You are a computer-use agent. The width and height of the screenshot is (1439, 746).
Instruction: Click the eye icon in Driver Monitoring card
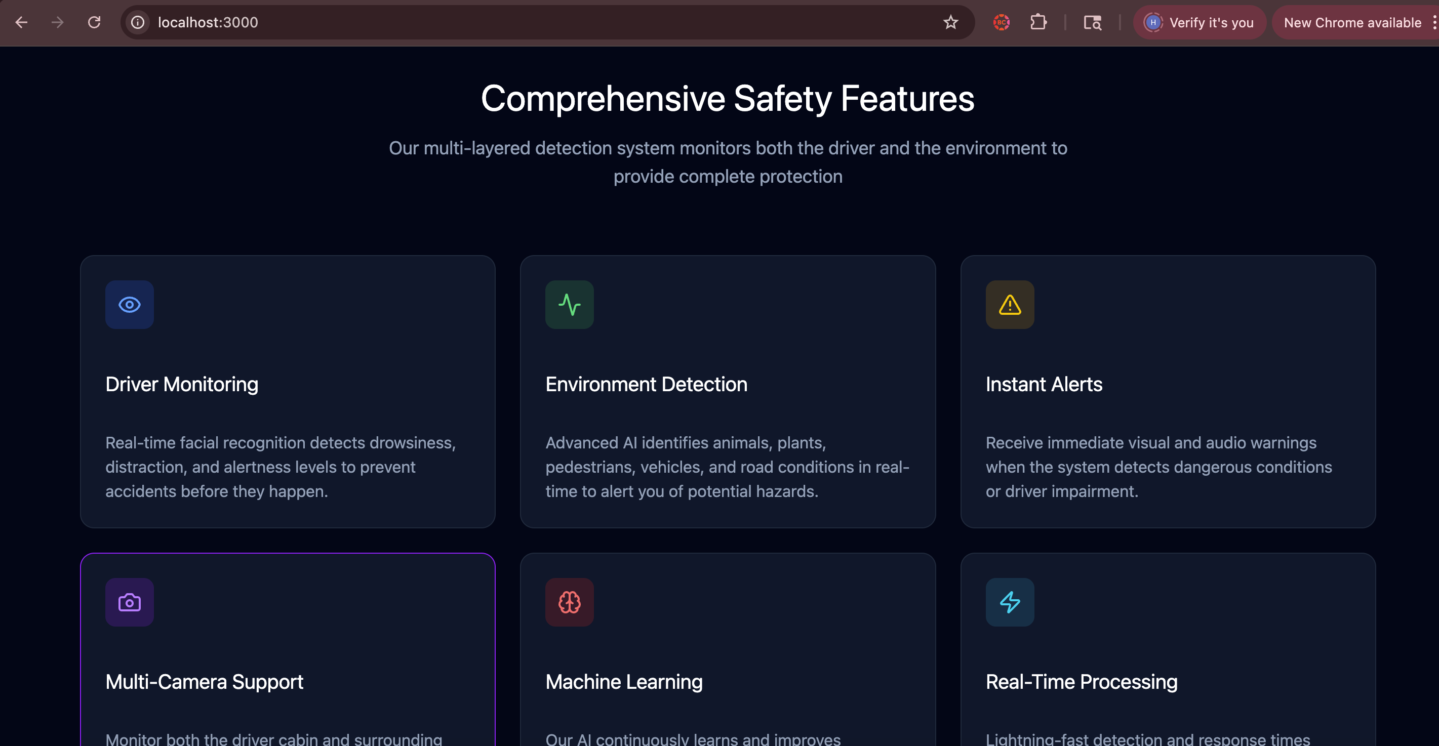tap(129, 305)
